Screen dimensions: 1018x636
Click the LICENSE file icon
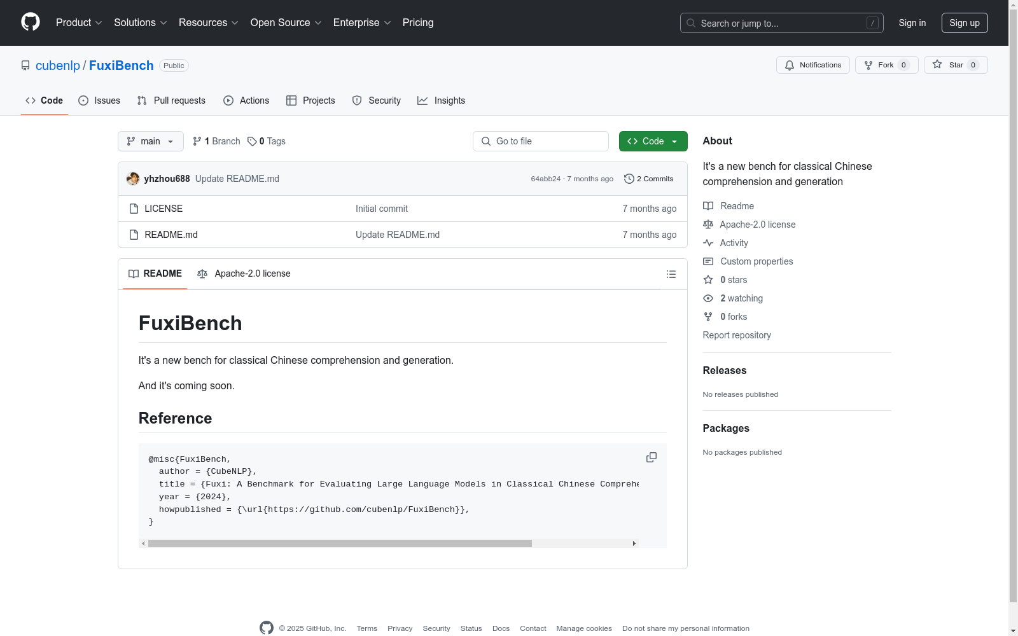(x=134, y=209)
